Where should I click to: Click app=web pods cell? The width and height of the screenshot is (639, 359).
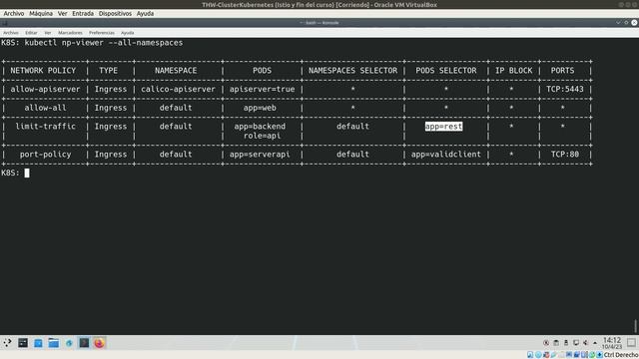pos(260,108)
